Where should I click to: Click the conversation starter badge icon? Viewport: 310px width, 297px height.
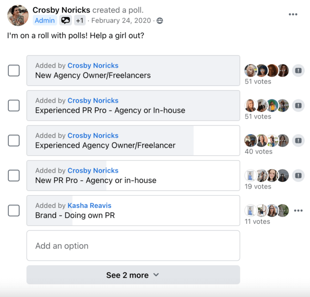(x=66, y=20)
